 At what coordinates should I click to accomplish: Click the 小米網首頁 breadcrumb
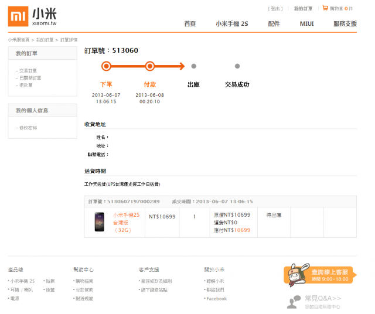(19, 40)
